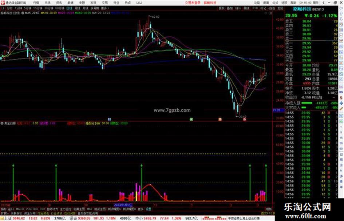Viewport: 344px width, 221px height.
Task: Click the line chart icon in right sidebar
Action: [x=341, y=36]
